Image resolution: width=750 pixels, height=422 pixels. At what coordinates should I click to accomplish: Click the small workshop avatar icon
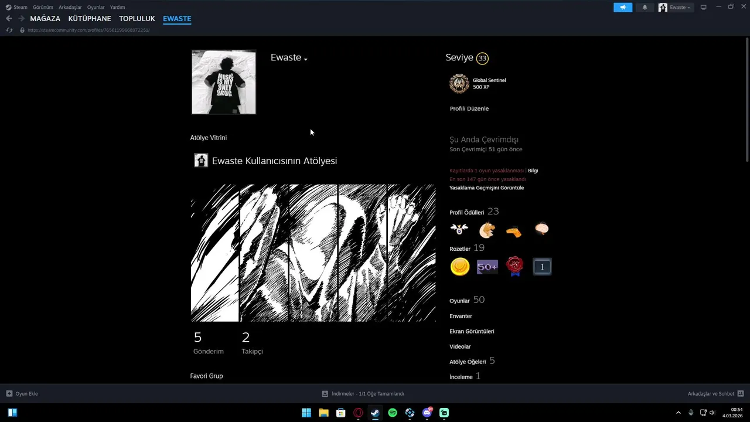tap(201, 161)
